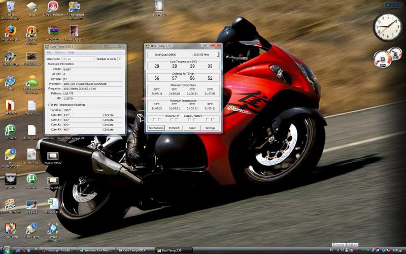The image size is (406, 254).
Task: Click the Reset button in Real Temp
Action: 192,128
